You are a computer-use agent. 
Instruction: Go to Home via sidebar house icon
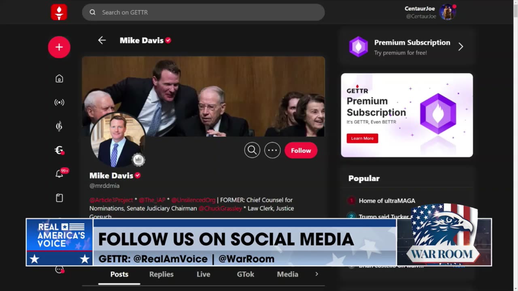[x=59, y=79]
